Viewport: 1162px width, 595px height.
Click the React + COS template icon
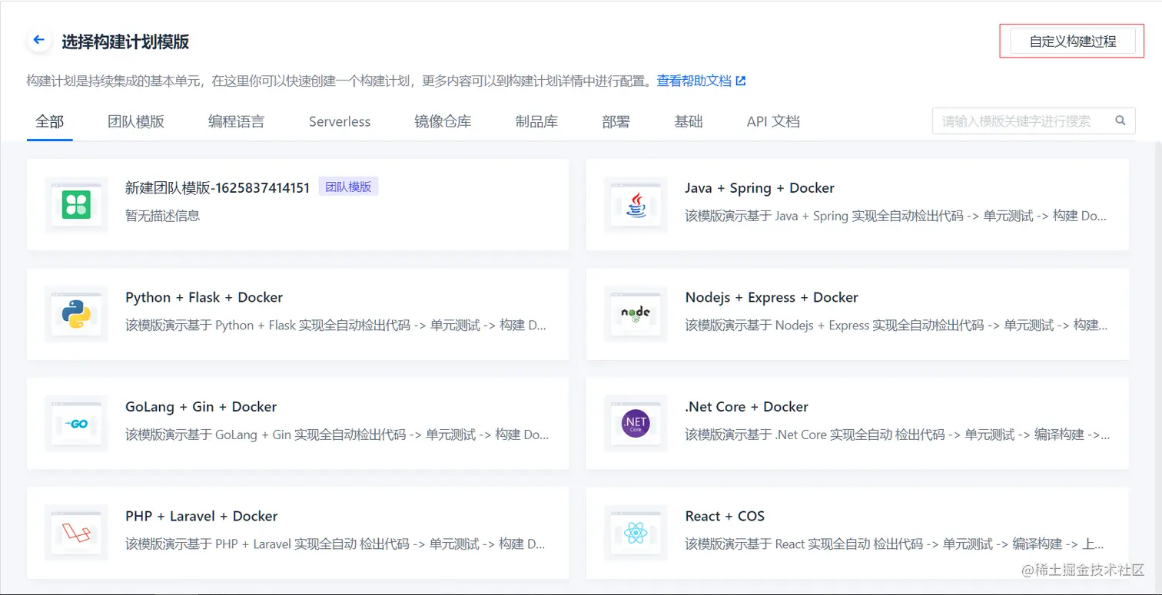(x=636, y=533)
